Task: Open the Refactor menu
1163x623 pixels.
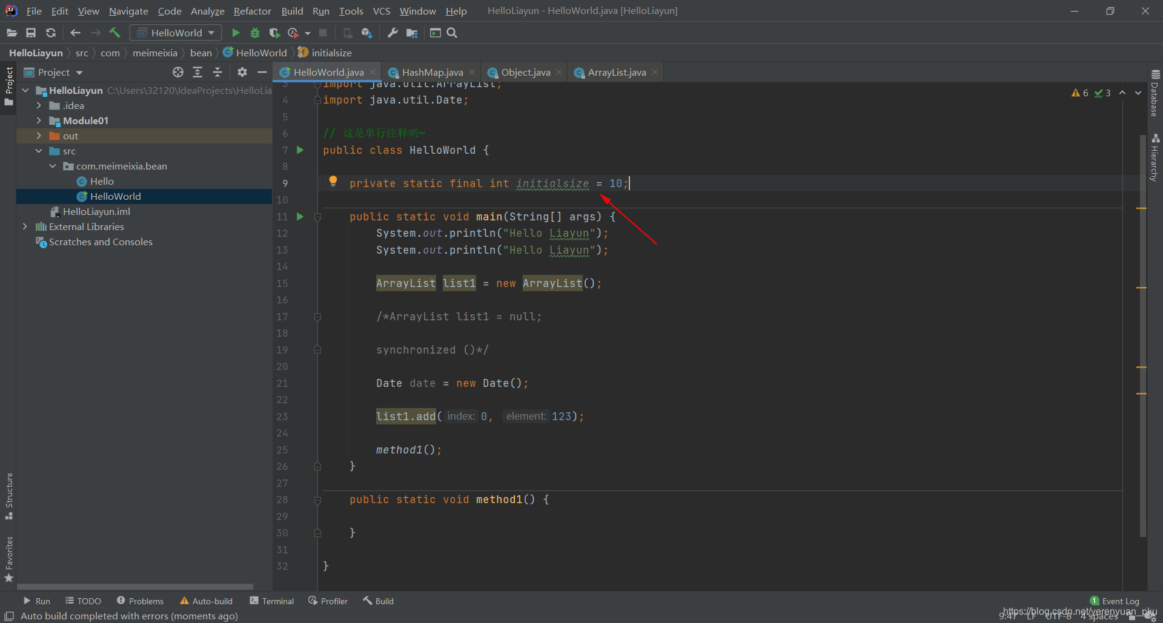Action: pos(253,11)
